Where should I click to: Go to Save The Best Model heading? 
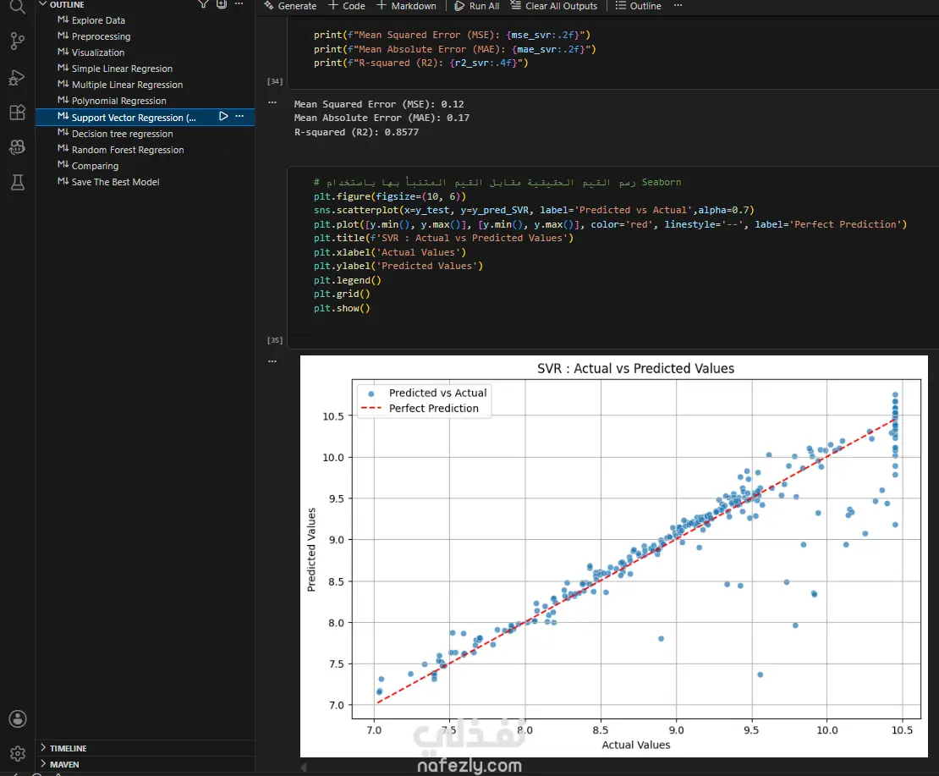coord(115,182)
